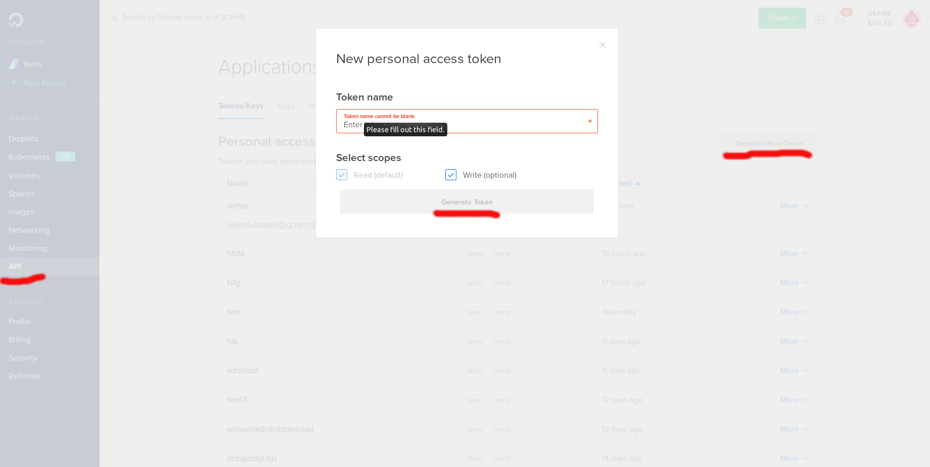Image resolution: width=930 pixels, height=467 pixels.
Task: Click the Generate New Token button
Action: point(769,144)
